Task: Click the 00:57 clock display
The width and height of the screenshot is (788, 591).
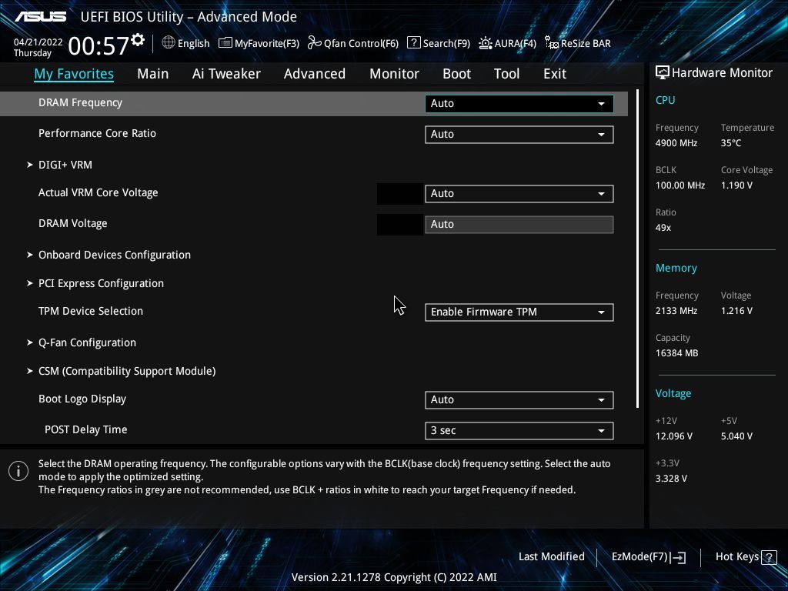Action: point(98,45)
